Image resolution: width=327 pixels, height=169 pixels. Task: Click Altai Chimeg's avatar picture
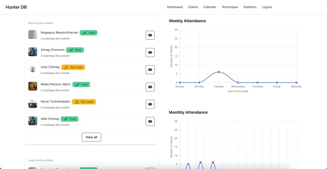pyautogui.click(x=33, y=121)
